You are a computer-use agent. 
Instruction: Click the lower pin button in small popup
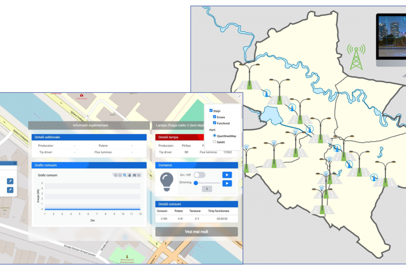pyautogui.click(x=10, y=190)
